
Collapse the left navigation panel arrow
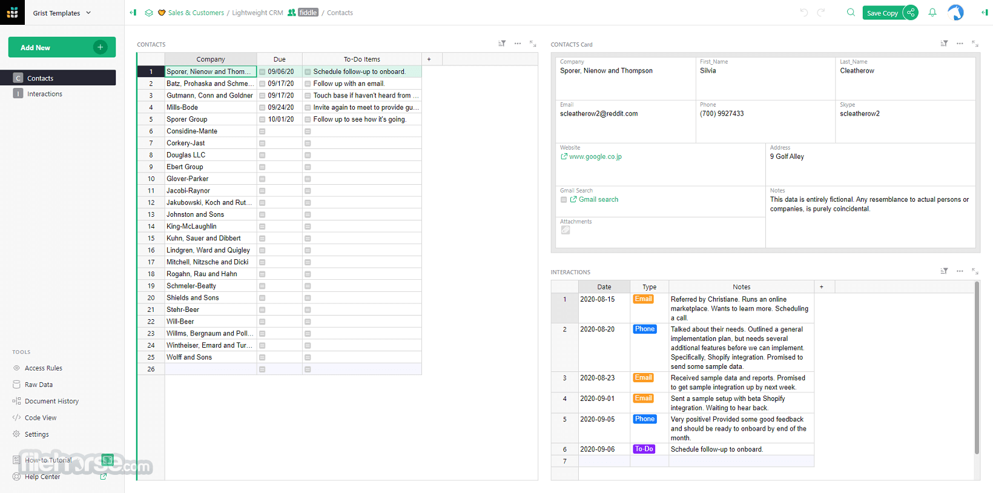133,12
